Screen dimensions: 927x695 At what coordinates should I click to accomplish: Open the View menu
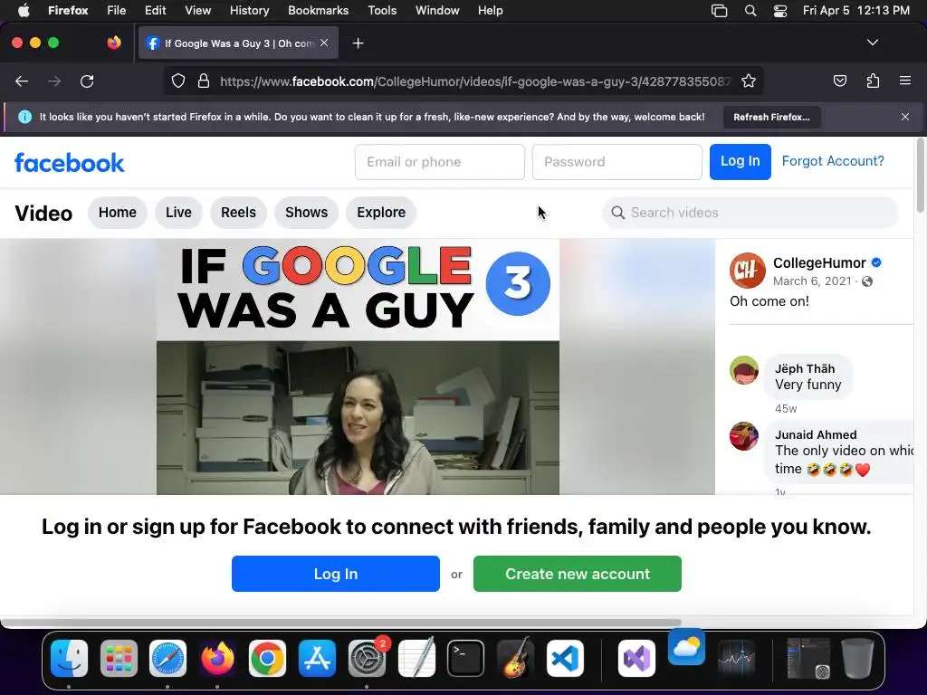197,11
